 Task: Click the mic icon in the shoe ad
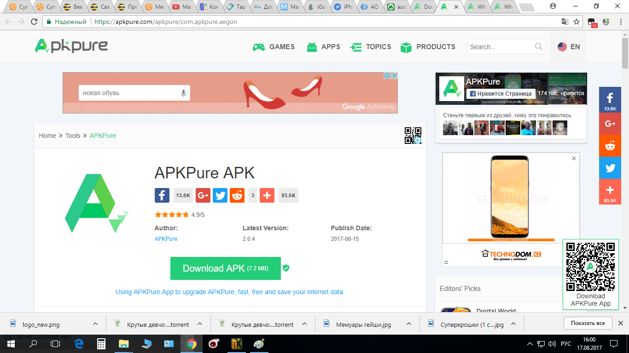pos(183,93)
